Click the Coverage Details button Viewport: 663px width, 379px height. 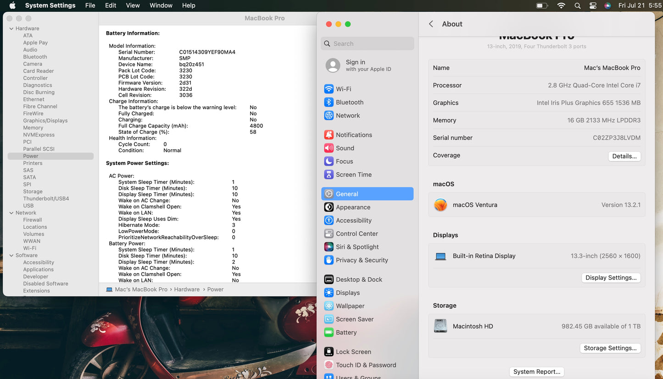pyautogui.click(x=624, y=156)
